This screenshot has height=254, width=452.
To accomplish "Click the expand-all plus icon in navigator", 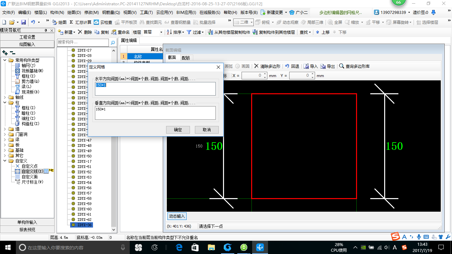I will pos(5,52).
